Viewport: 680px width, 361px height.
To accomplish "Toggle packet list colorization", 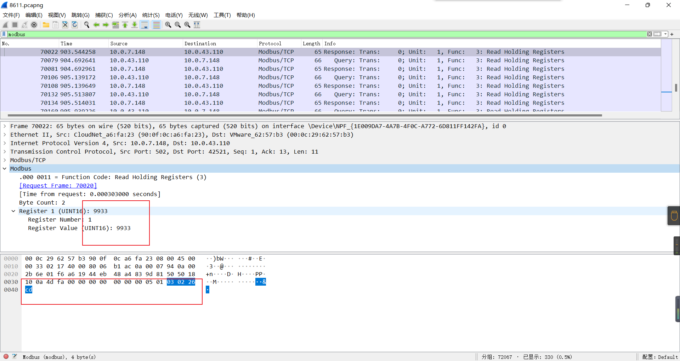I will 156,25.
